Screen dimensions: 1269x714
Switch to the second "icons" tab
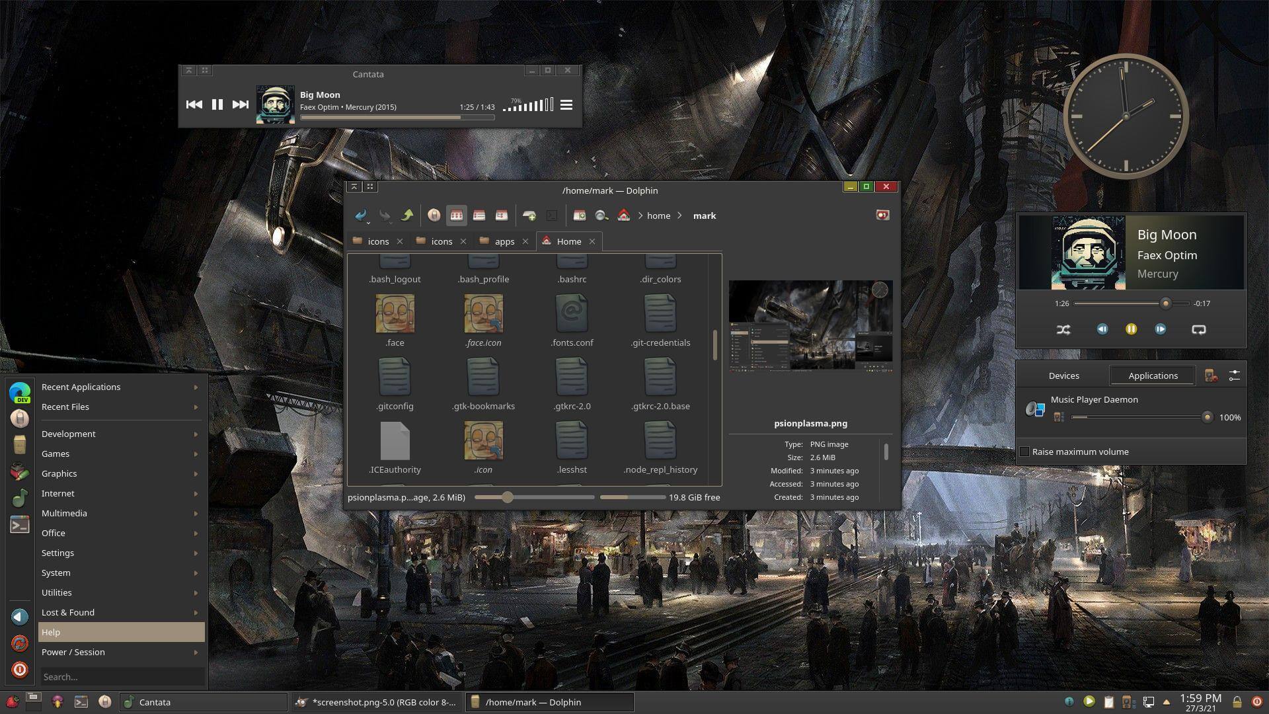coord(442,241)
